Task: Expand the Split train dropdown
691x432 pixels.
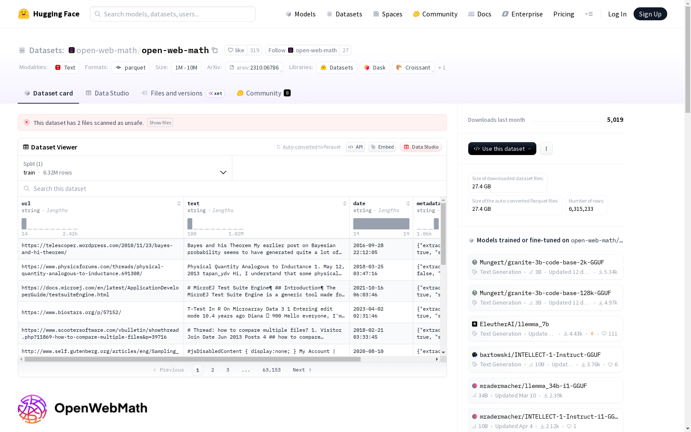Action: coord(125,168)
